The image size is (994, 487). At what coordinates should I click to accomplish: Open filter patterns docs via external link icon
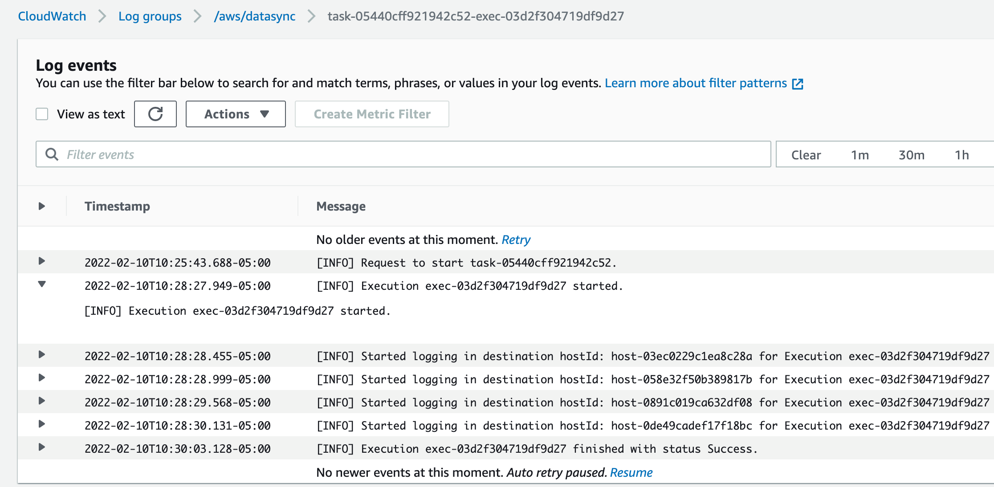tap(798, 83)
